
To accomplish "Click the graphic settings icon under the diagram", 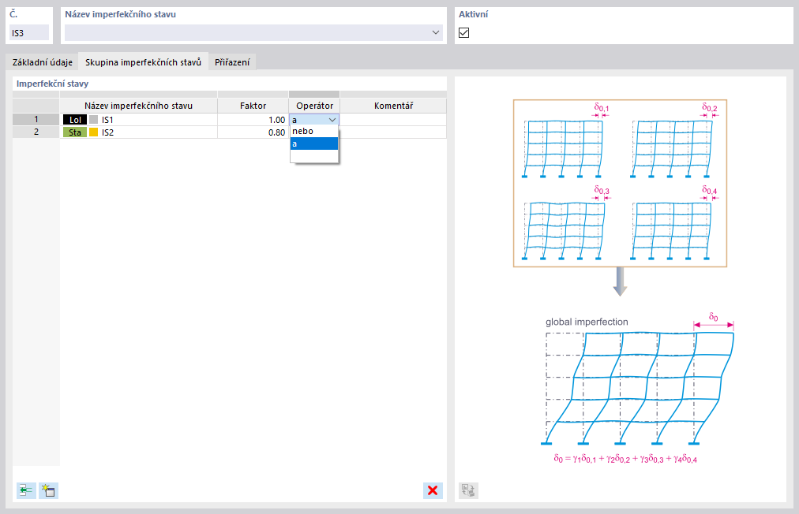I will [x=468, y=490].
